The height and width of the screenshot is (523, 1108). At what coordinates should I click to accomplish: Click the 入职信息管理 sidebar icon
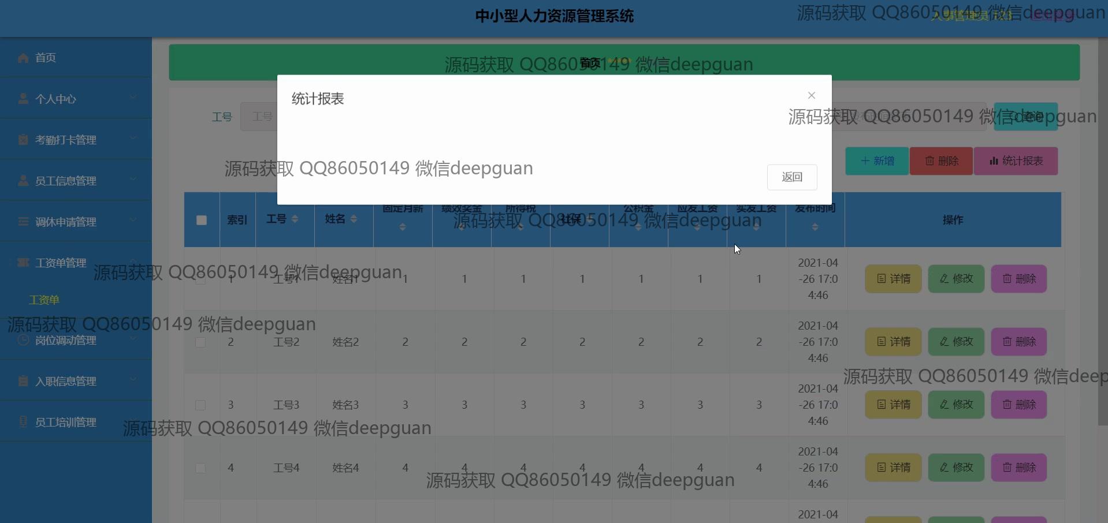pos(23,381)
